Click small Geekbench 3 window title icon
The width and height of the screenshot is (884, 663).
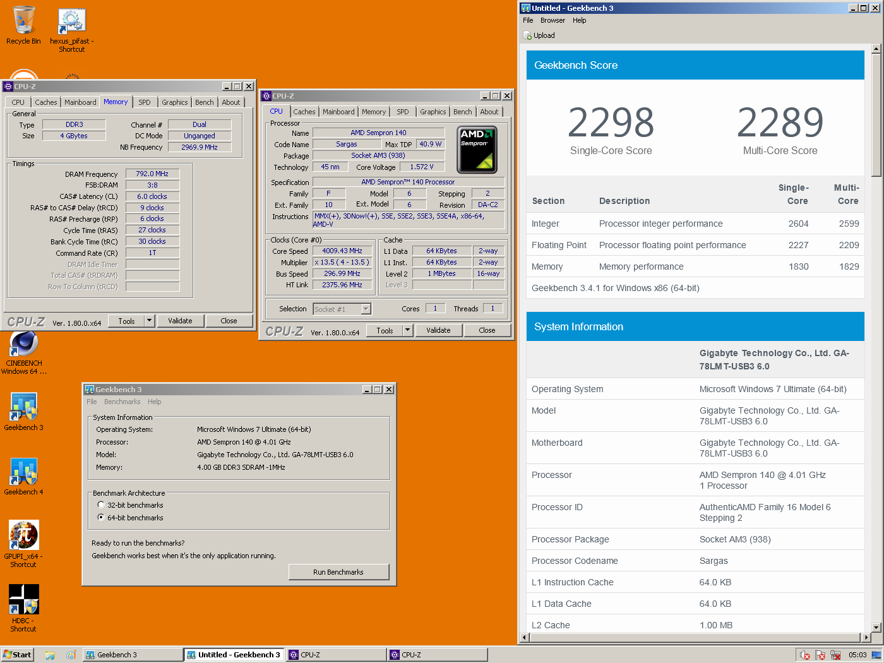pos(90,390)
